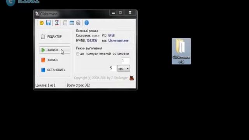Click the hourglass timer icon
This screenshot has height=140, width=249.
click(x=57, y=23)
